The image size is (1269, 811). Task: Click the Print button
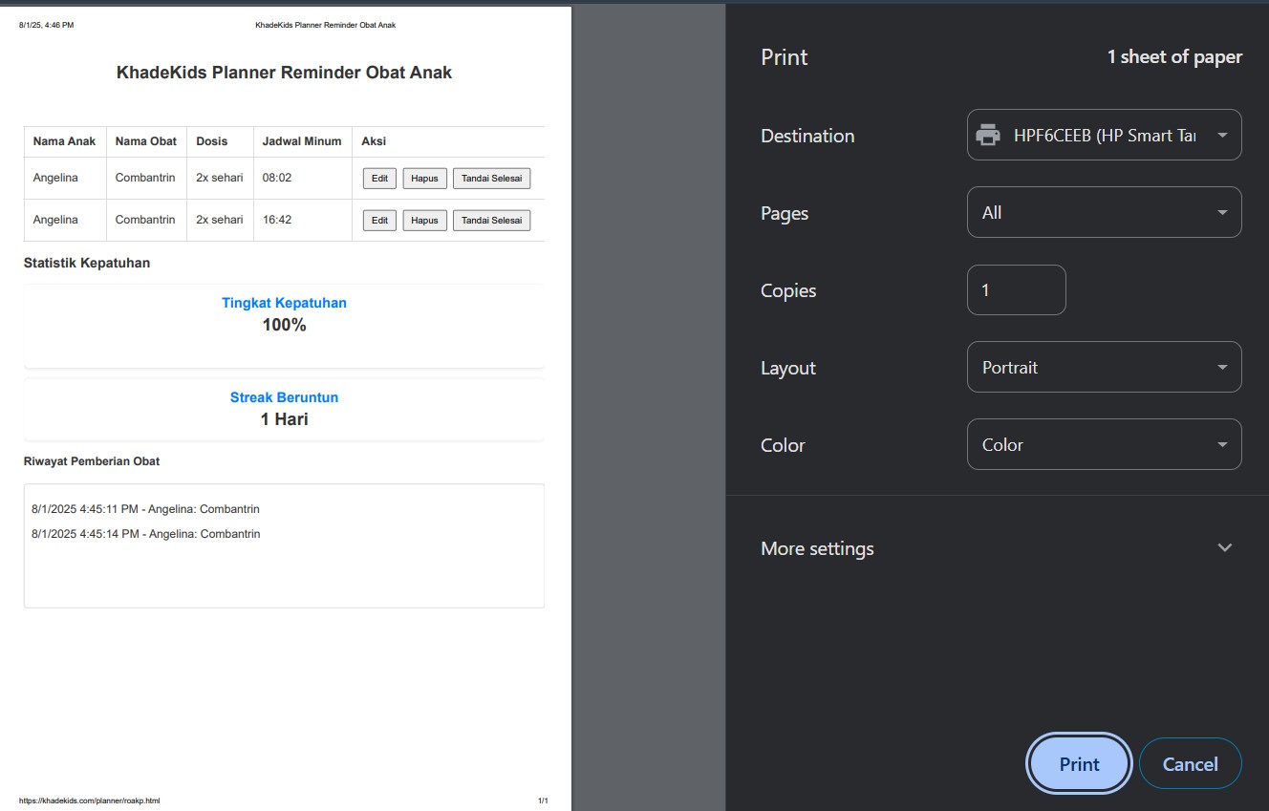point(1079,764)
